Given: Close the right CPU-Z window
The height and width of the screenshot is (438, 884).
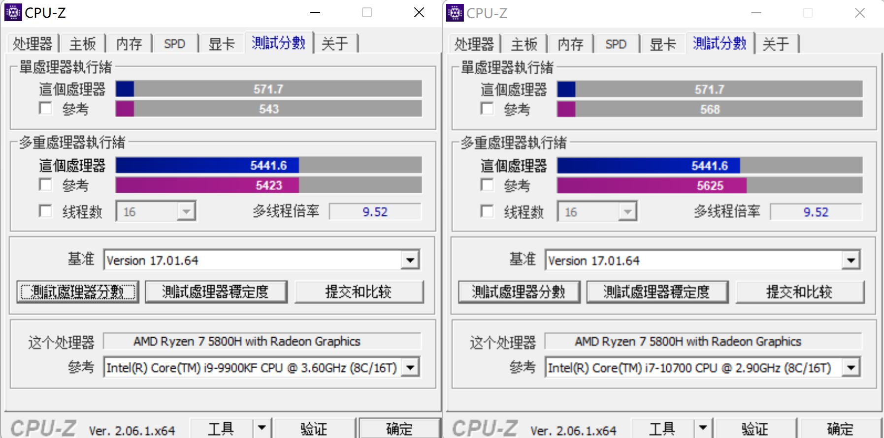Looking at the screenshot, I should (860, 13).
